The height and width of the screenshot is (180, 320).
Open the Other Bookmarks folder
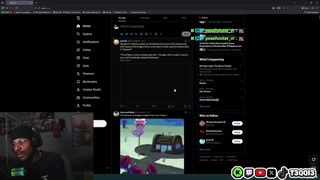point(311,12)
